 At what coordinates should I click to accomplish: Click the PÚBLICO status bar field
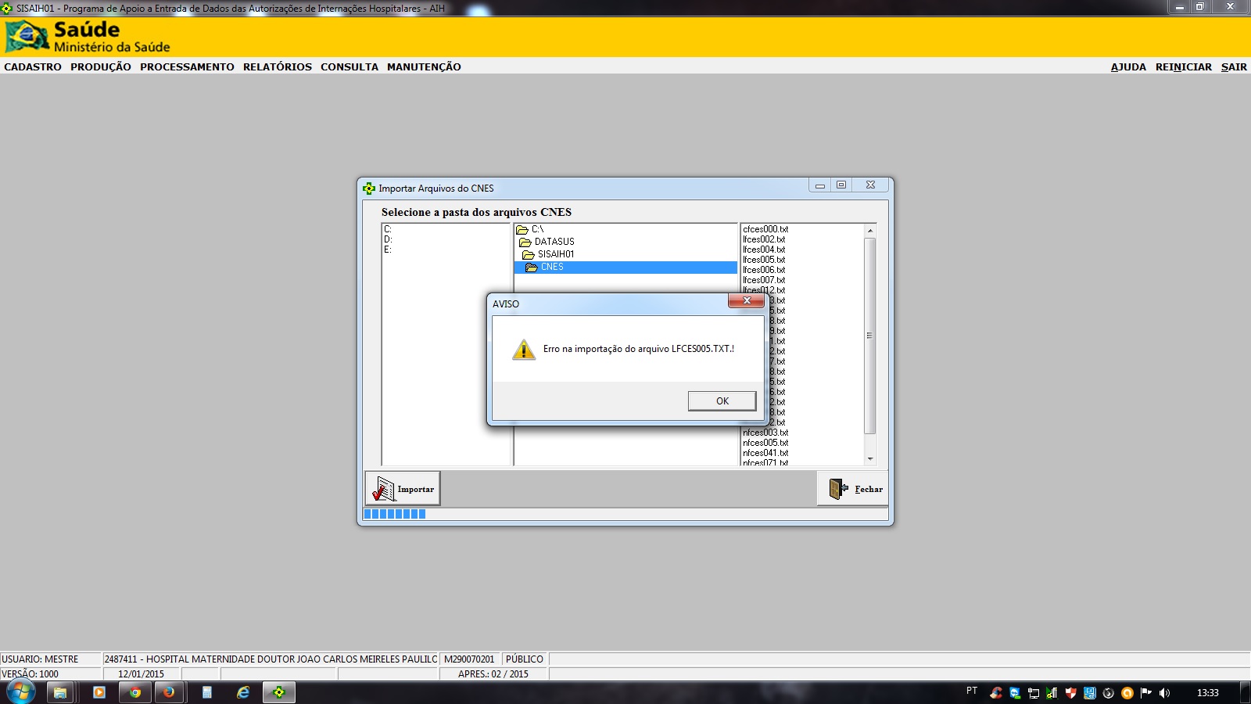524,659
